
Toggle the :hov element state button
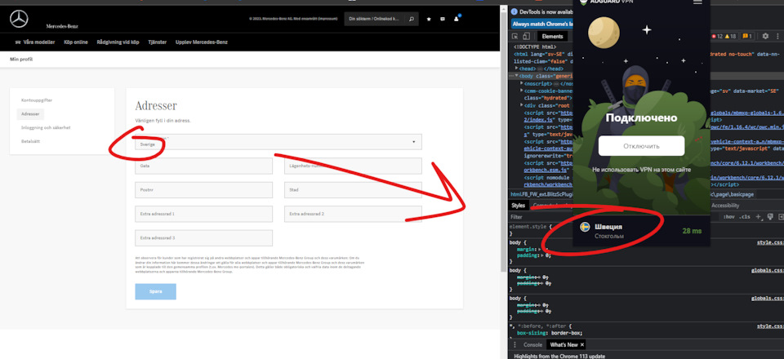(x=729, y=217)
